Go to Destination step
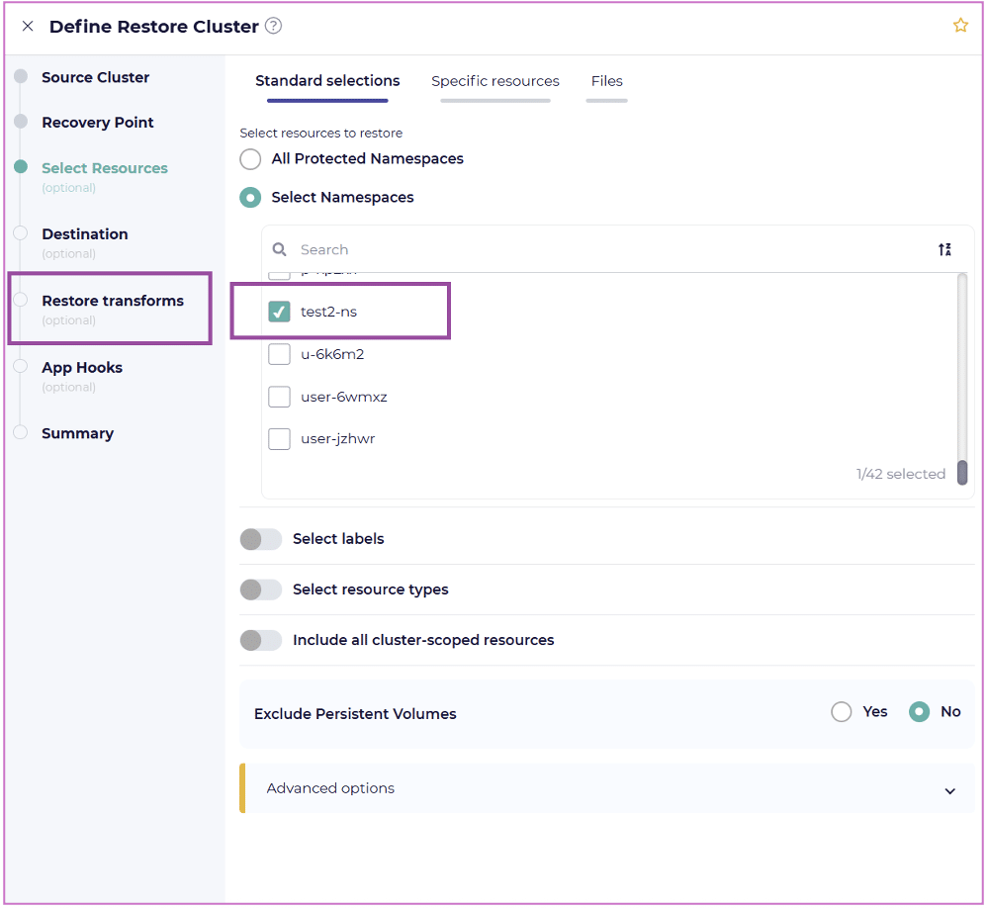Viewport: 987px width, 908px height. [84, 234]
